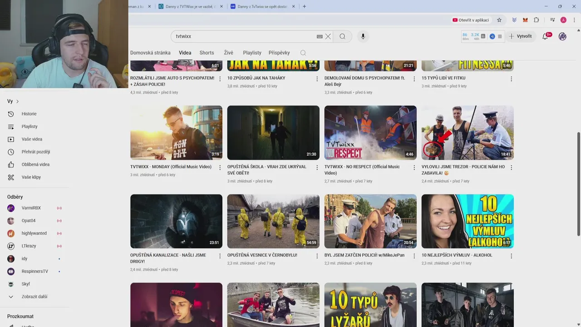Switch to Živě channel tab
Viewport: 581px width, 327px height.
[228, 53]
